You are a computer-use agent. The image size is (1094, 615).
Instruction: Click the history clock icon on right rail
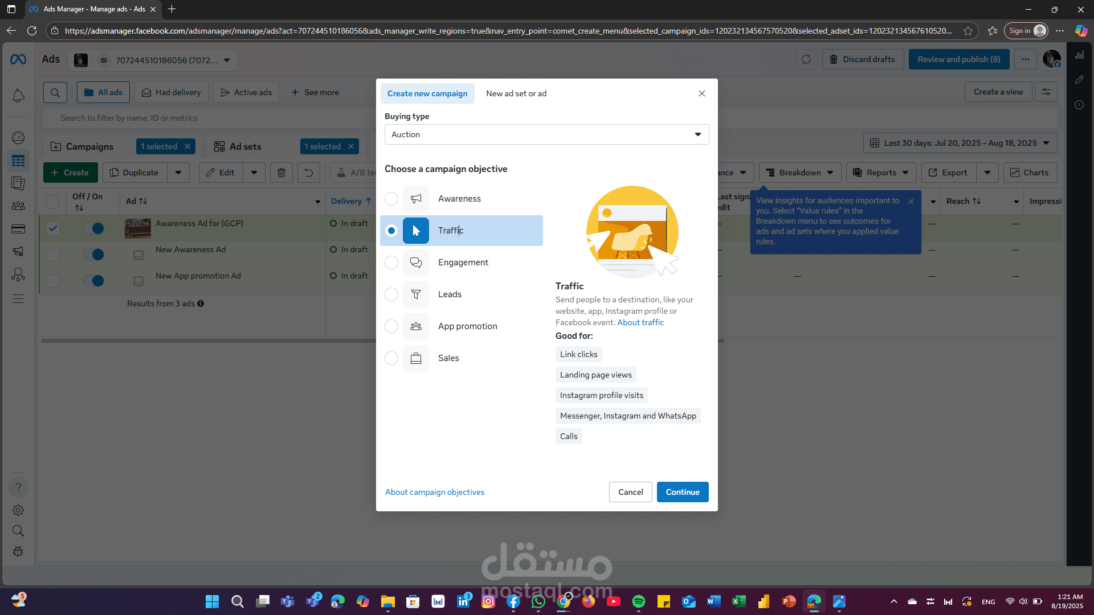click(x=1080, y=105)
